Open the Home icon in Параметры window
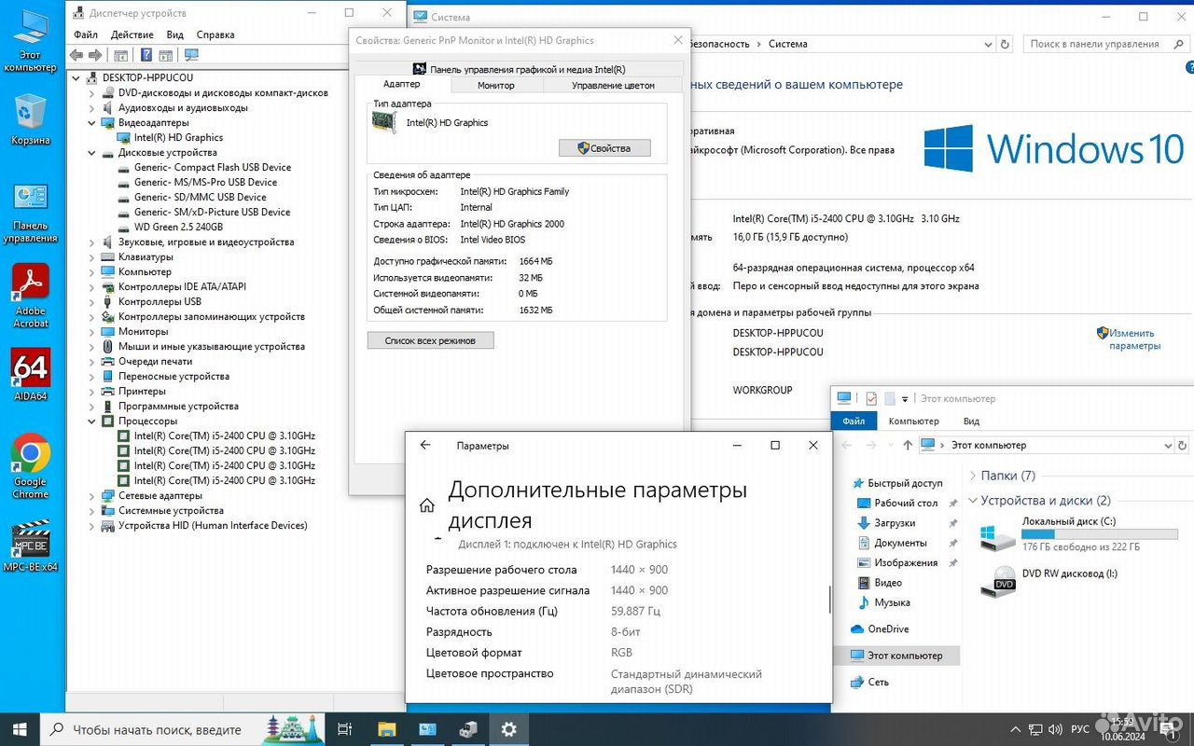Viewport: 1194px width, 746px height. point(427,505)
